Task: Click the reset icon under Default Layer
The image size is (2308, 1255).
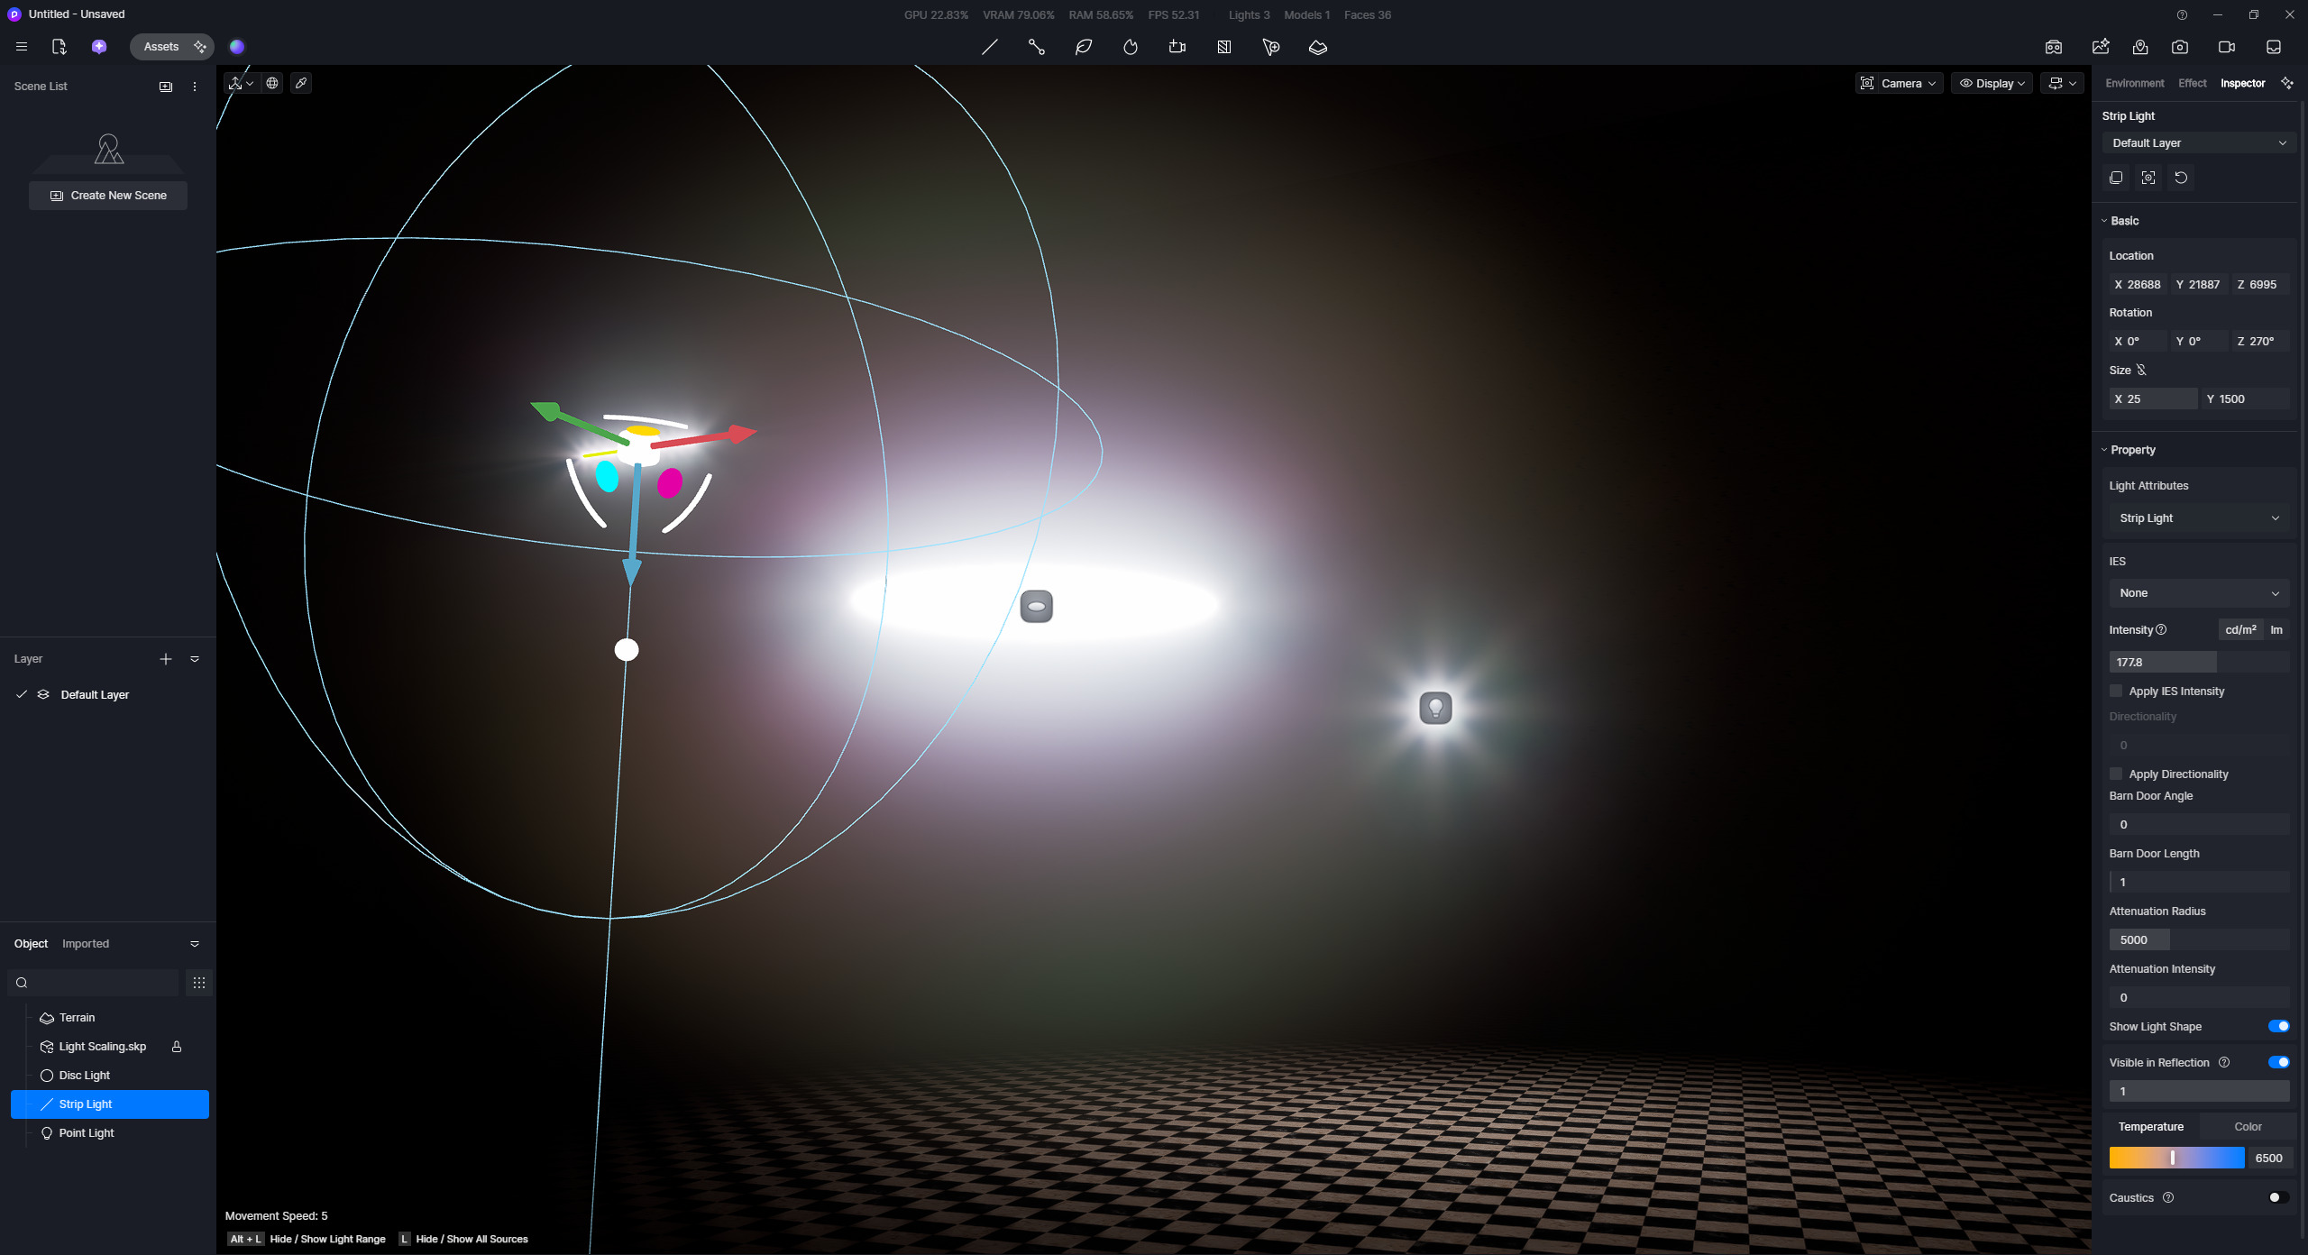Action: coord(2181,178)
